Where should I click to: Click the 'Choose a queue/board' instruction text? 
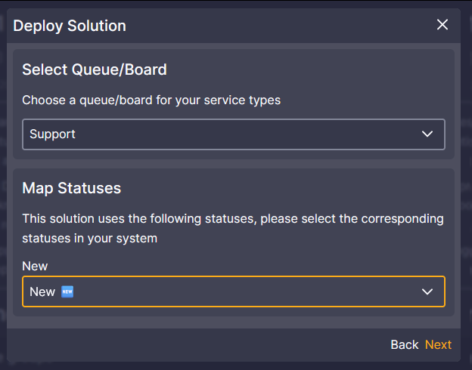[x=151, y=100]
